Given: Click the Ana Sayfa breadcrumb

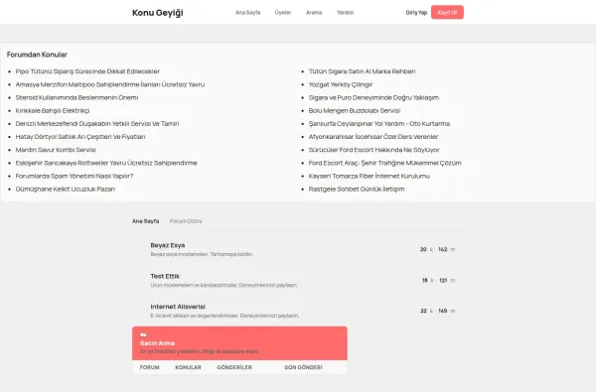Looking at the screenshot, I should [146, 221].
